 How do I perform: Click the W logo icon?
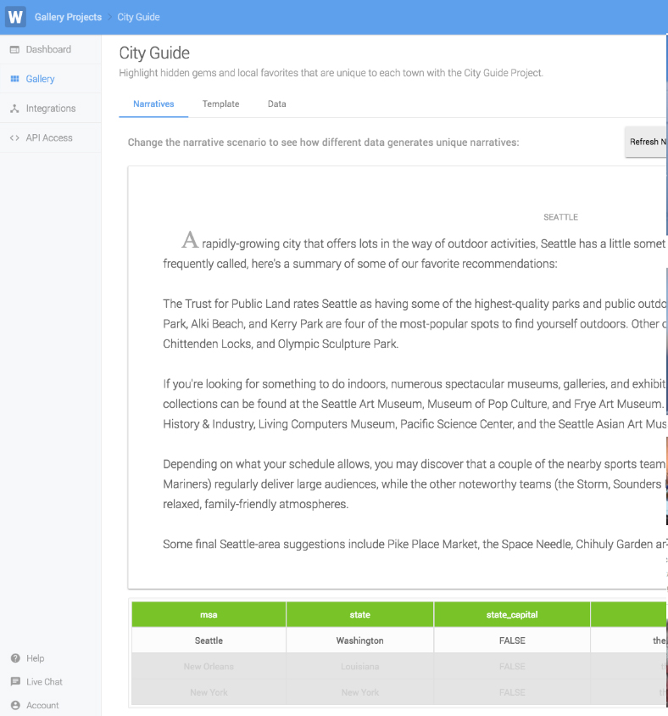(15, 16)
